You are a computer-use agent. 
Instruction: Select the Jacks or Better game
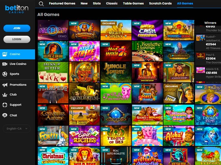[x=53, y=72]
